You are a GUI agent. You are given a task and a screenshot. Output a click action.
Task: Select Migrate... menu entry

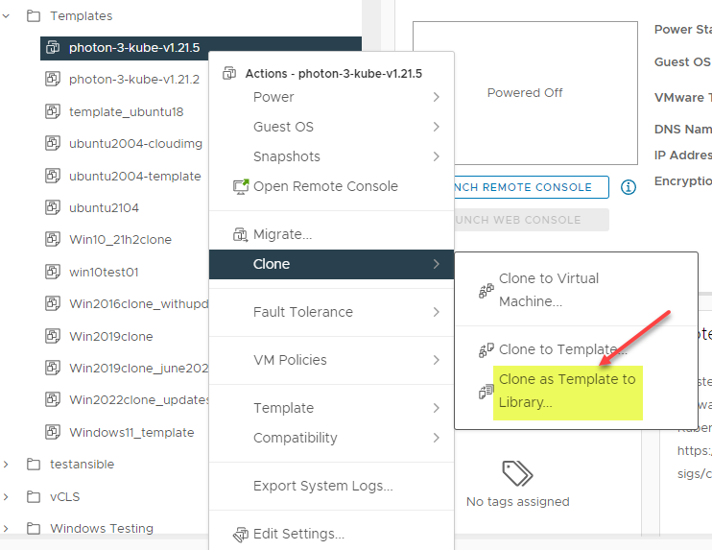[x=331, y=234]
